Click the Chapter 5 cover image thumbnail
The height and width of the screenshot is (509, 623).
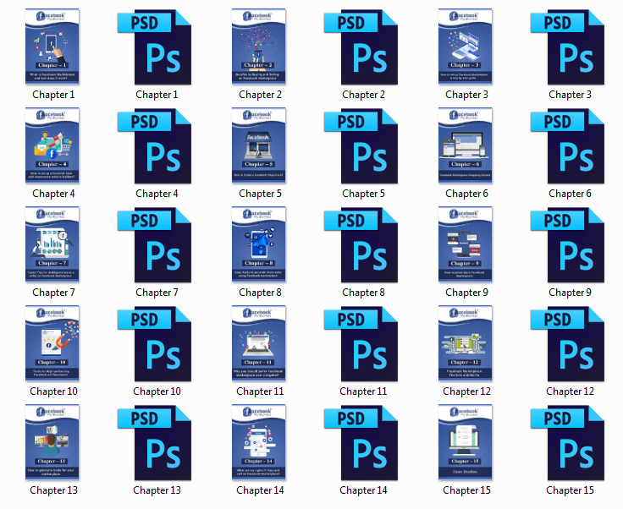click(x=259, y=145)
